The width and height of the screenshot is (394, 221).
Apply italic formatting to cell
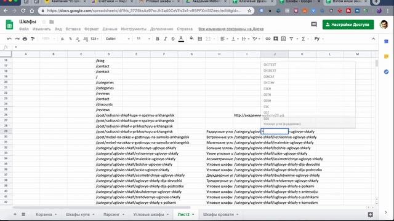166,39
